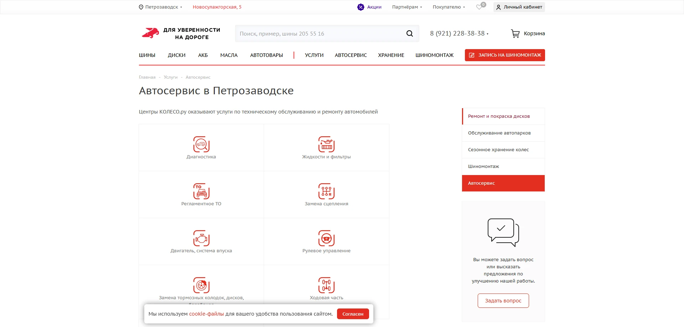The image size is (684, 327).
Task: Open the Новосулажгорская, 5 address link
Action: [217, 7]
